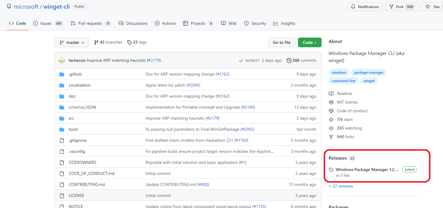Select the windows topic tag
Viewport: 443px width, 208px height.
click(339, 72)
